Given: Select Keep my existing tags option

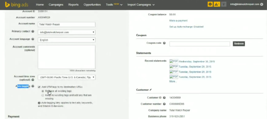Looking at the screenshot, I should (43, 95).
